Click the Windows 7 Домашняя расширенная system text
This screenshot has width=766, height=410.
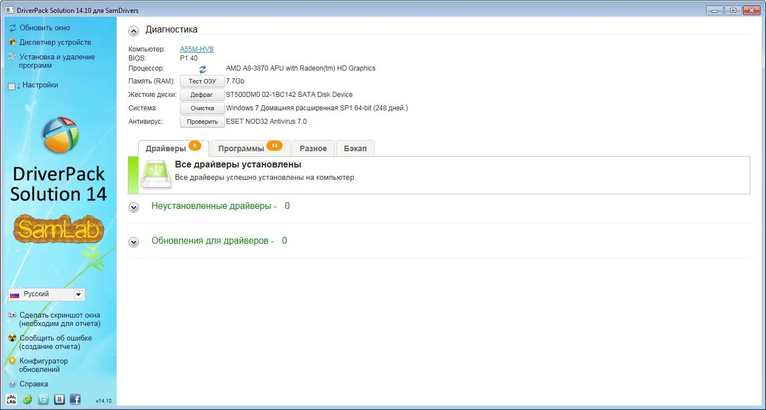click(x=317, y=108)
